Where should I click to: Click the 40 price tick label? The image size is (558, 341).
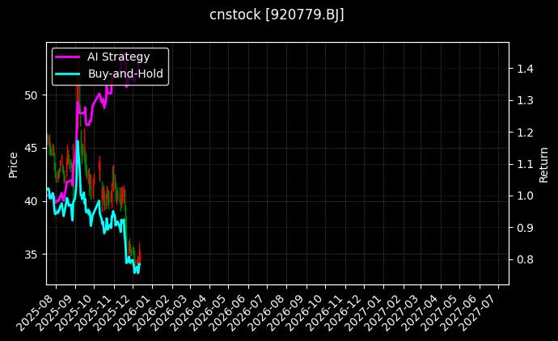pos(32,201)
